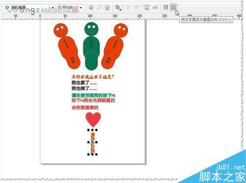The height and width of the screenshot is (183, 246).
Task: Select the green line of text
Action: point(93,95)
